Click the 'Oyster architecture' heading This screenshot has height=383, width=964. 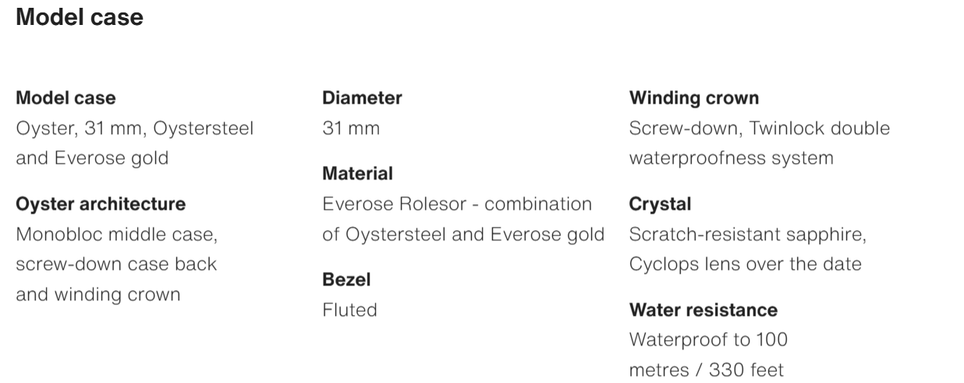click(x=101, y=204)
